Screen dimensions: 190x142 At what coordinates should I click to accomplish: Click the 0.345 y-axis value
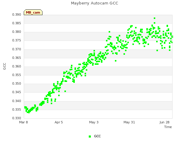17,92
